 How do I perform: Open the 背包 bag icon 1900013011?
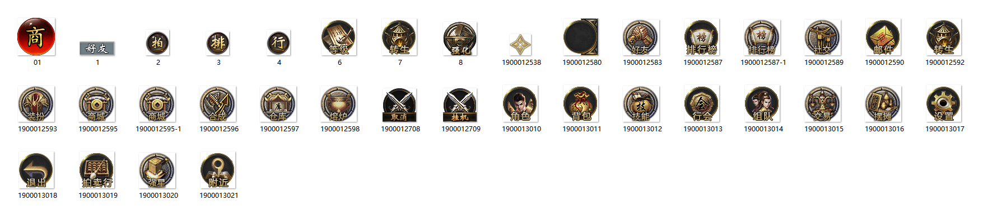pyautogui.click(x=581, y=103)
